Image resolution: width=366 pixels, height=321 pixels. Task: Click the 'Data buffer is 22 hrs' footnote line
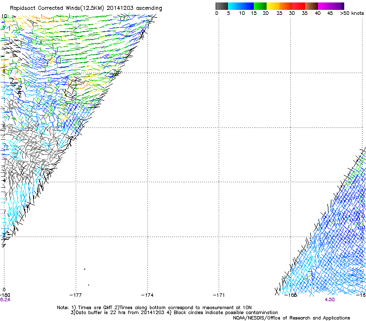pyautogui.click(x=174, y=313)
